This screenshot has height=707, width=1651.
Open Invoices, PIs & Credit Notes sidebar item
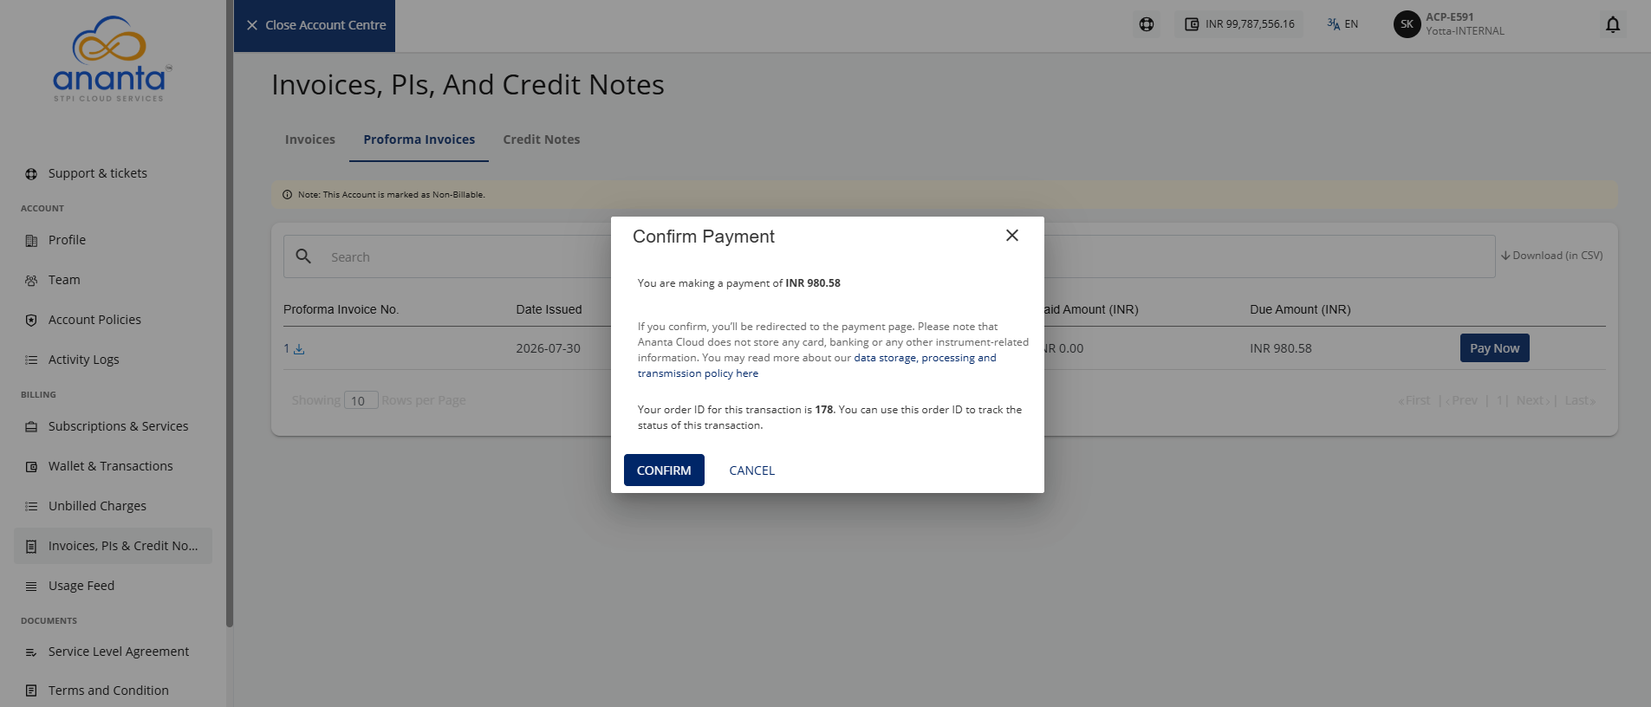point(113,546)
